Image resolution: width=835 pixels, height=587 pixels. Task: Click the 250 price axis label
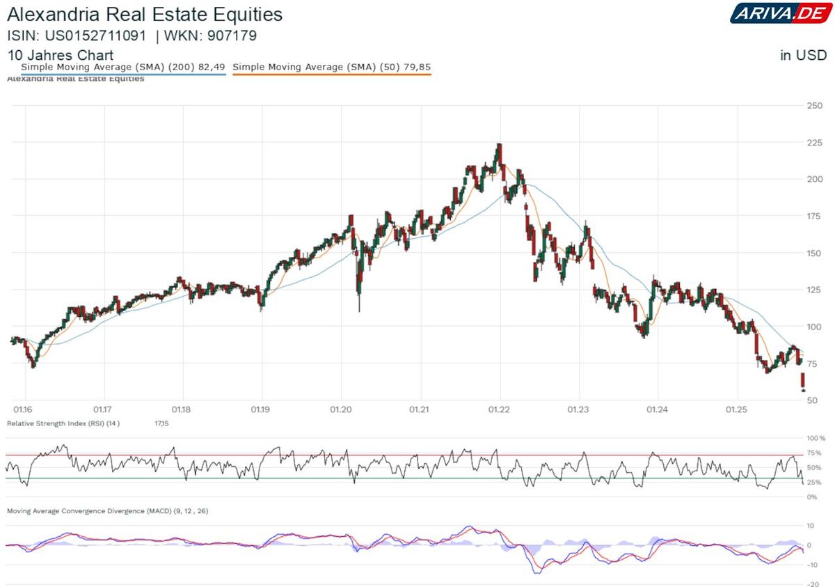(814, 106)
